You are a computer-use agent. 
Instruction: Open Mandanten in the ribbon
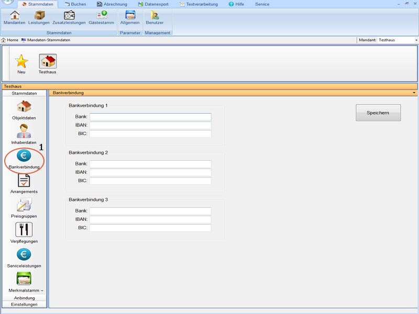(14, 17)
